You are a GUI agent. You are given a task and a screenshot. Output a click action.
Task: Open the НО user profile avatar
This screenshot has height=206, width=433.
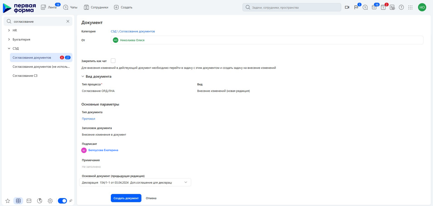pyautogui.click(x=422, y=7)
